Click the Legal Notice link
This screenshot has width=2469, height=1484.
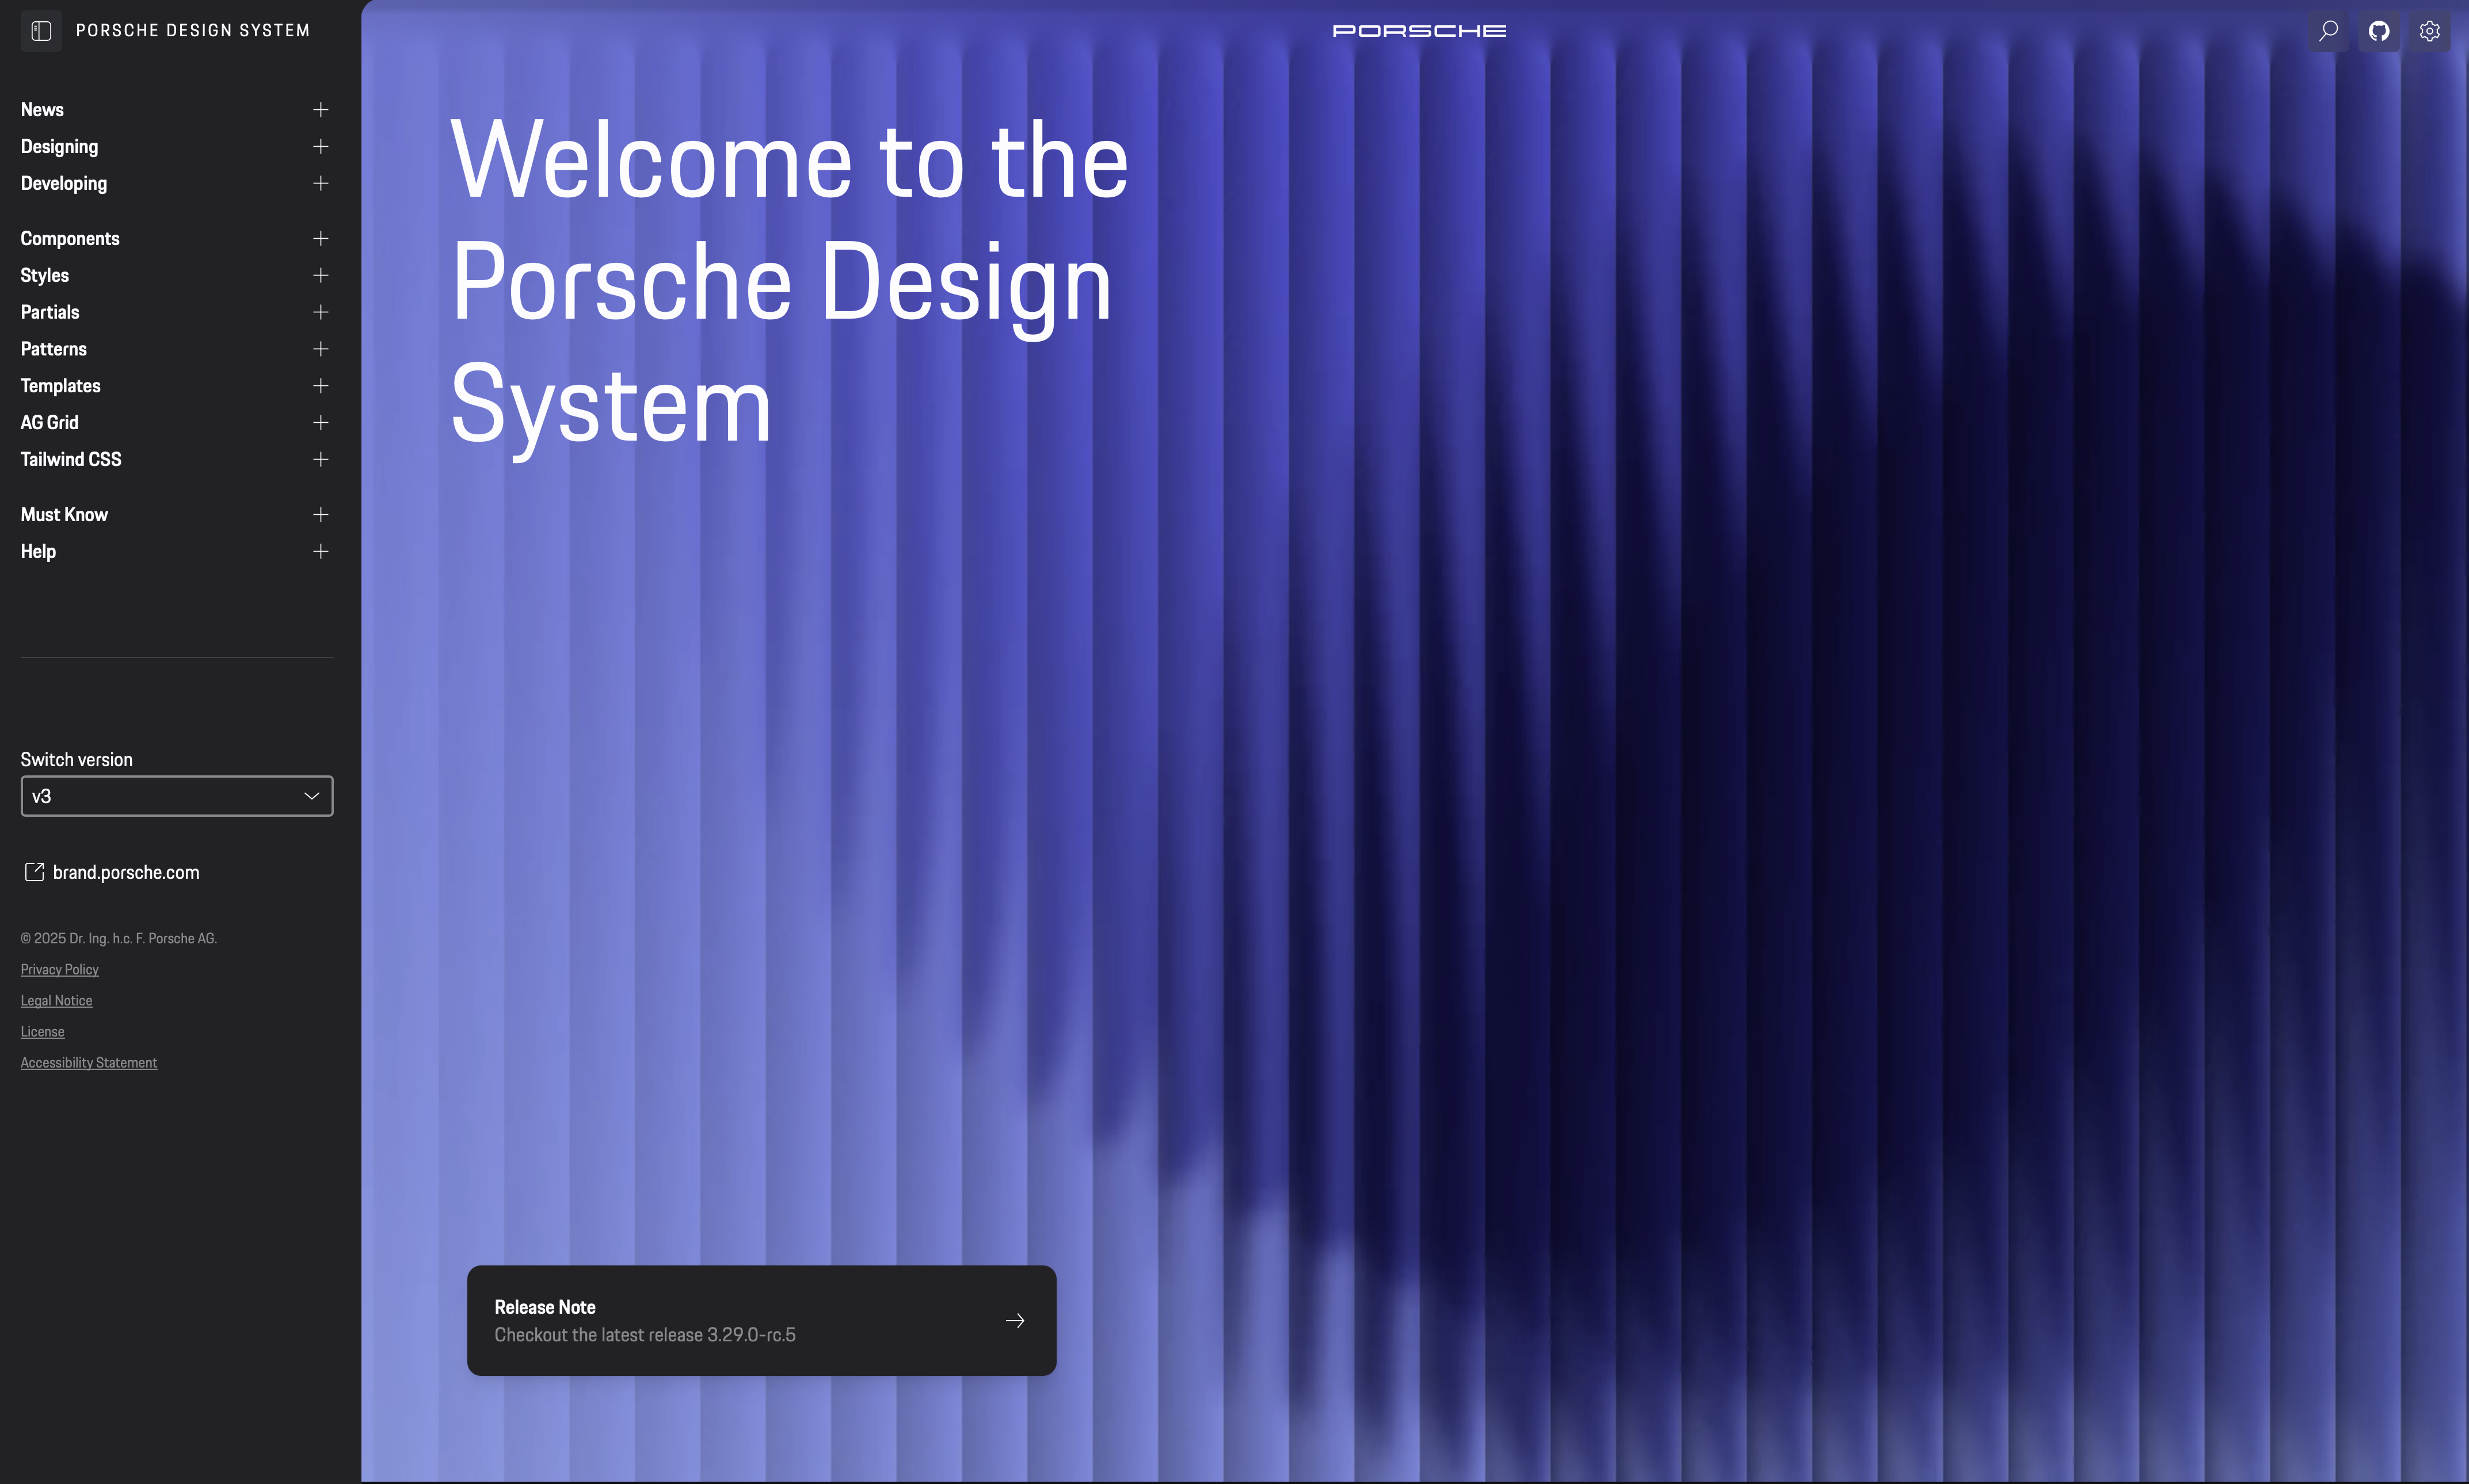(56, 1000)
